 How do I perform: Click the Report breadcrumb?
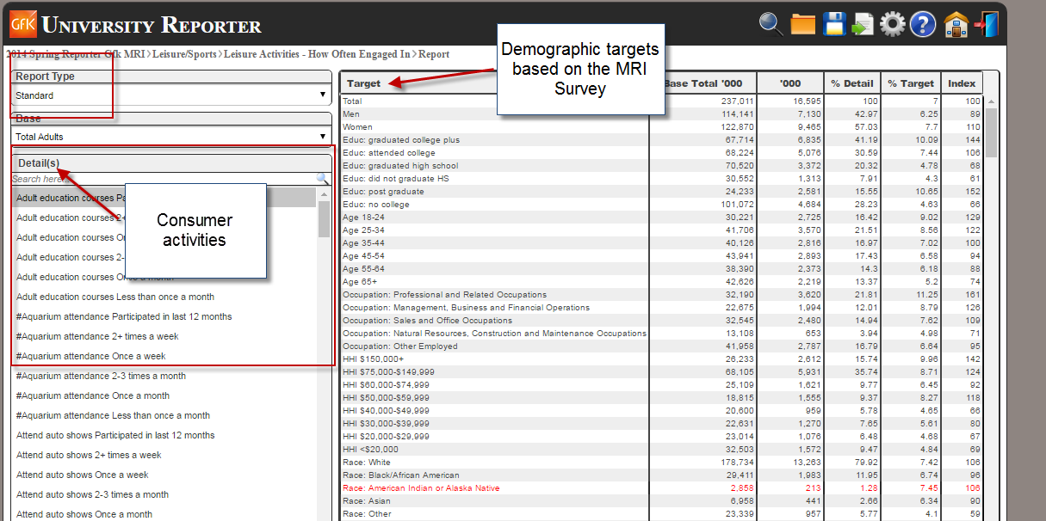(434, 54)
